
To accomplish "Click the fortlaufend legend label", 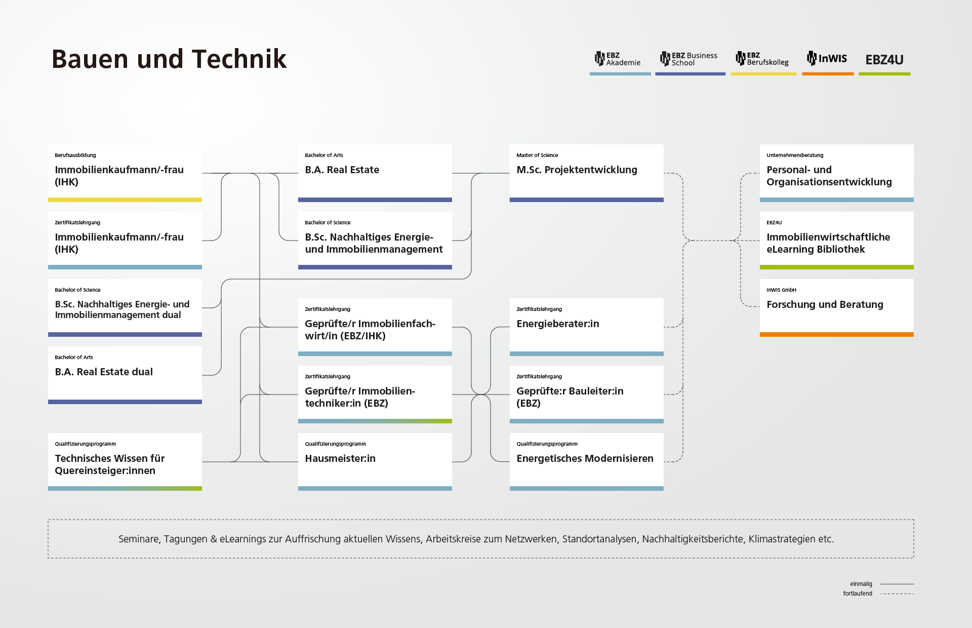I will click(x=858, y=594).
